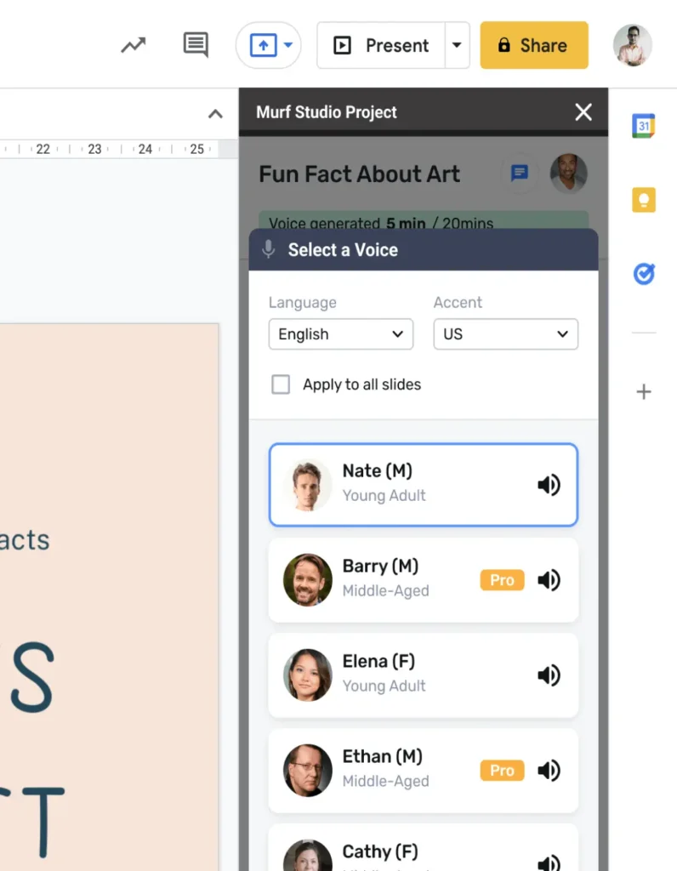This screenshot has height=871, width=677.
Task: Enable Apply to all slides checkbox
Action: pos(281,384)
